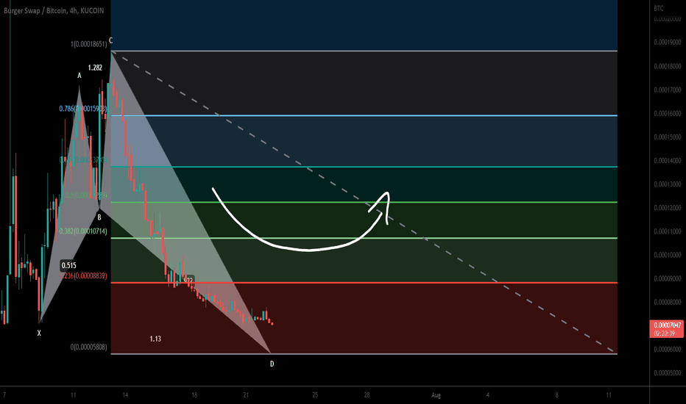
Task: Click the current price tag 0.00007047
Action: pos(667,325)
